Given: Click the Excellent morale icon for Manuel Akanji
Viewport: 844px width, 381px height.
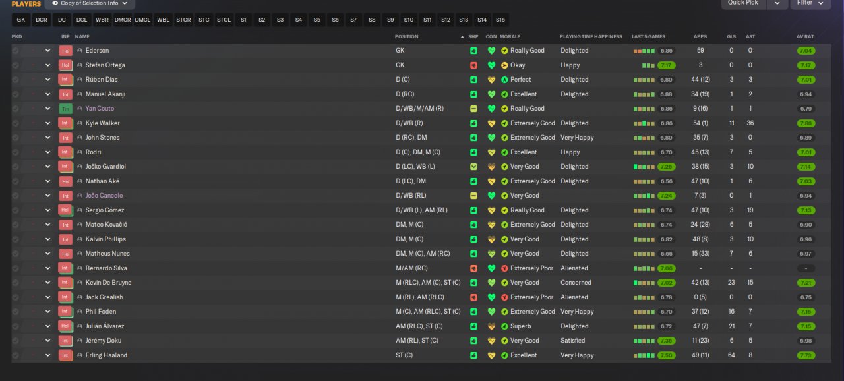Looking at the screenshot, I should 504,94.
